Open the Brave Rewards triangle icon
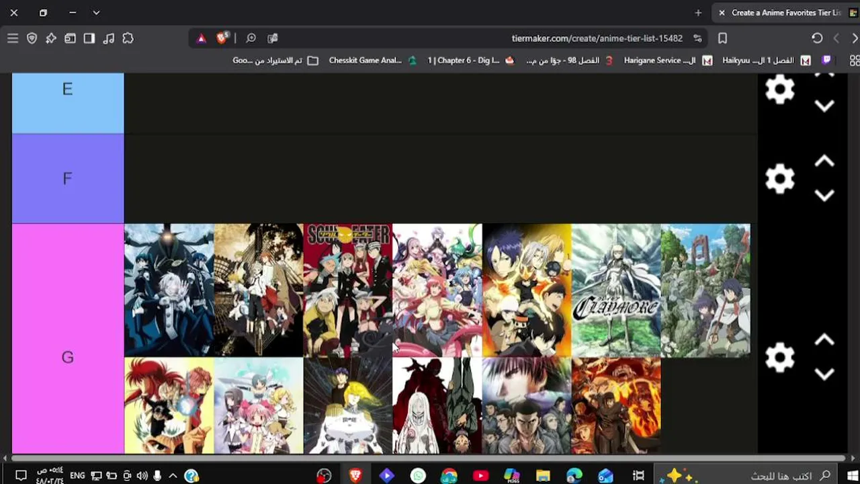 (x=201, y=38)
